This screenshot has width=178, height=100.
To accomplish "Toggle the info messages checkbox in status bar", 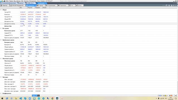I will point(159,96).
